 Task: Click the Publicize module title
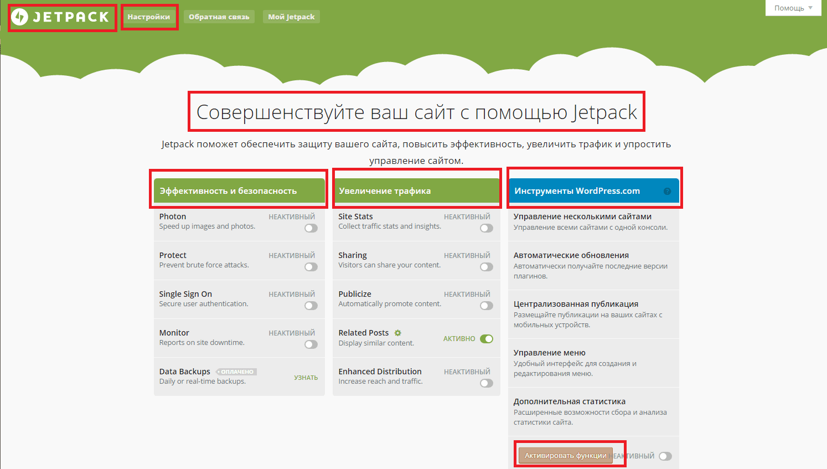click(355, 294)
